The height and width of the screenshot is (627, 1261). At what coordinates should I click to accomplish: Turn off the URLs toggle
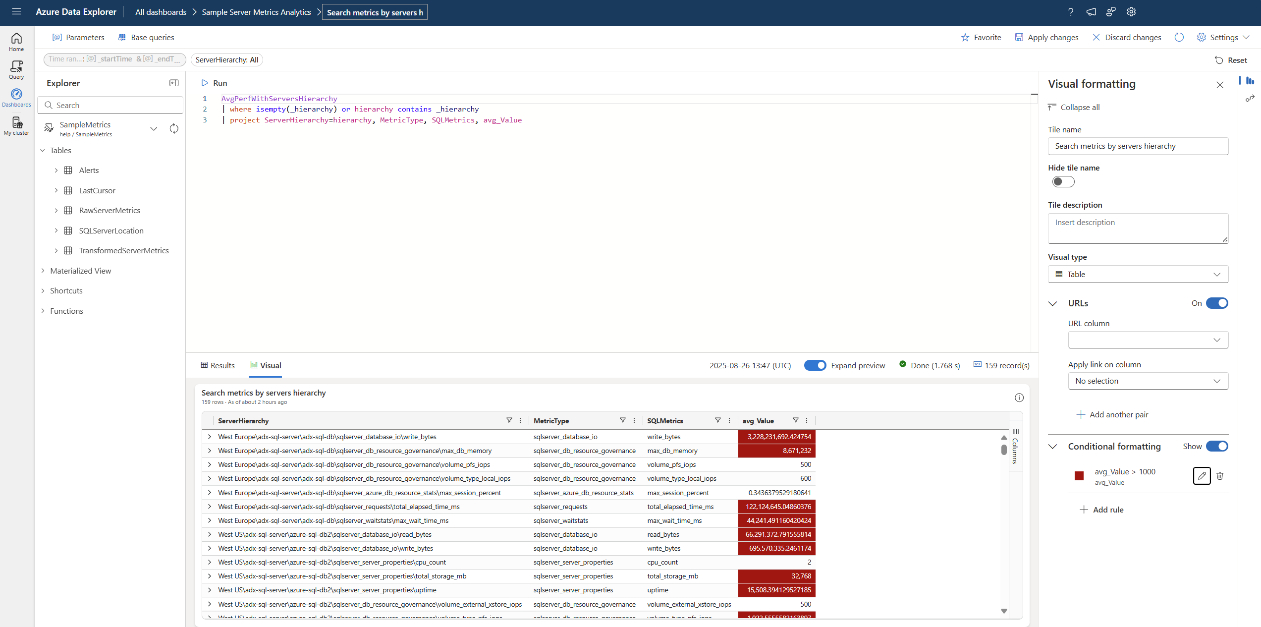tap(1216, 303)
